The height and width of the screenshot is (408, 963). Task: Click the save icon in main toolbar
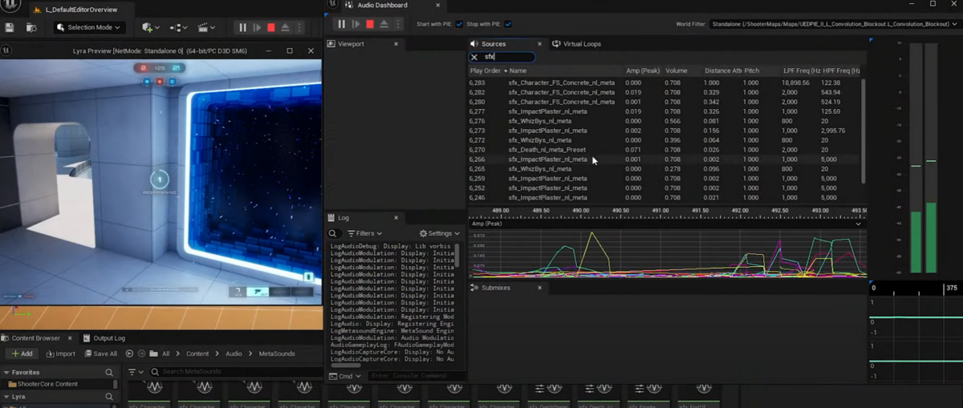(x=10, y=27)
